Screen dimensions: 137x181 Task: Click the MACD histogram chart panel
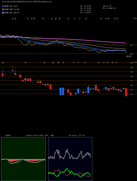point(23,159)
